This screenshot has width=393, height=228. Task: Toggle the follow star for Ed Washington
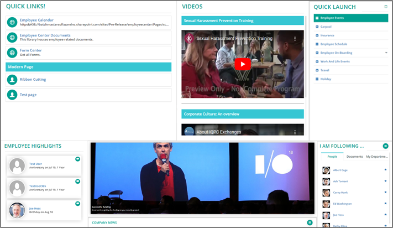385,204
